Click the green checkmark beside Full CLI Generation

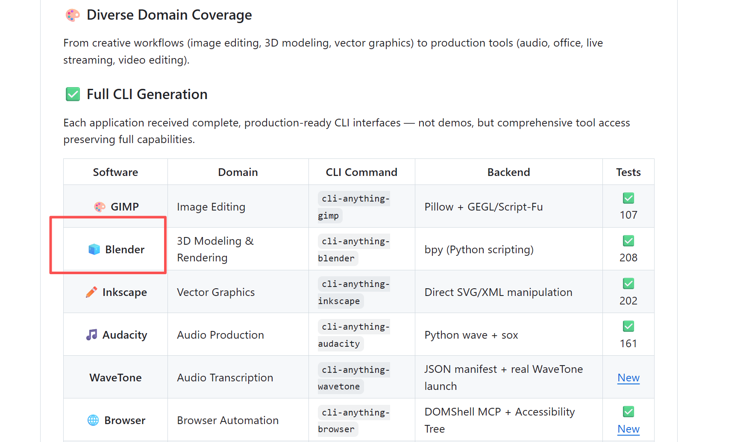(73, 94)
